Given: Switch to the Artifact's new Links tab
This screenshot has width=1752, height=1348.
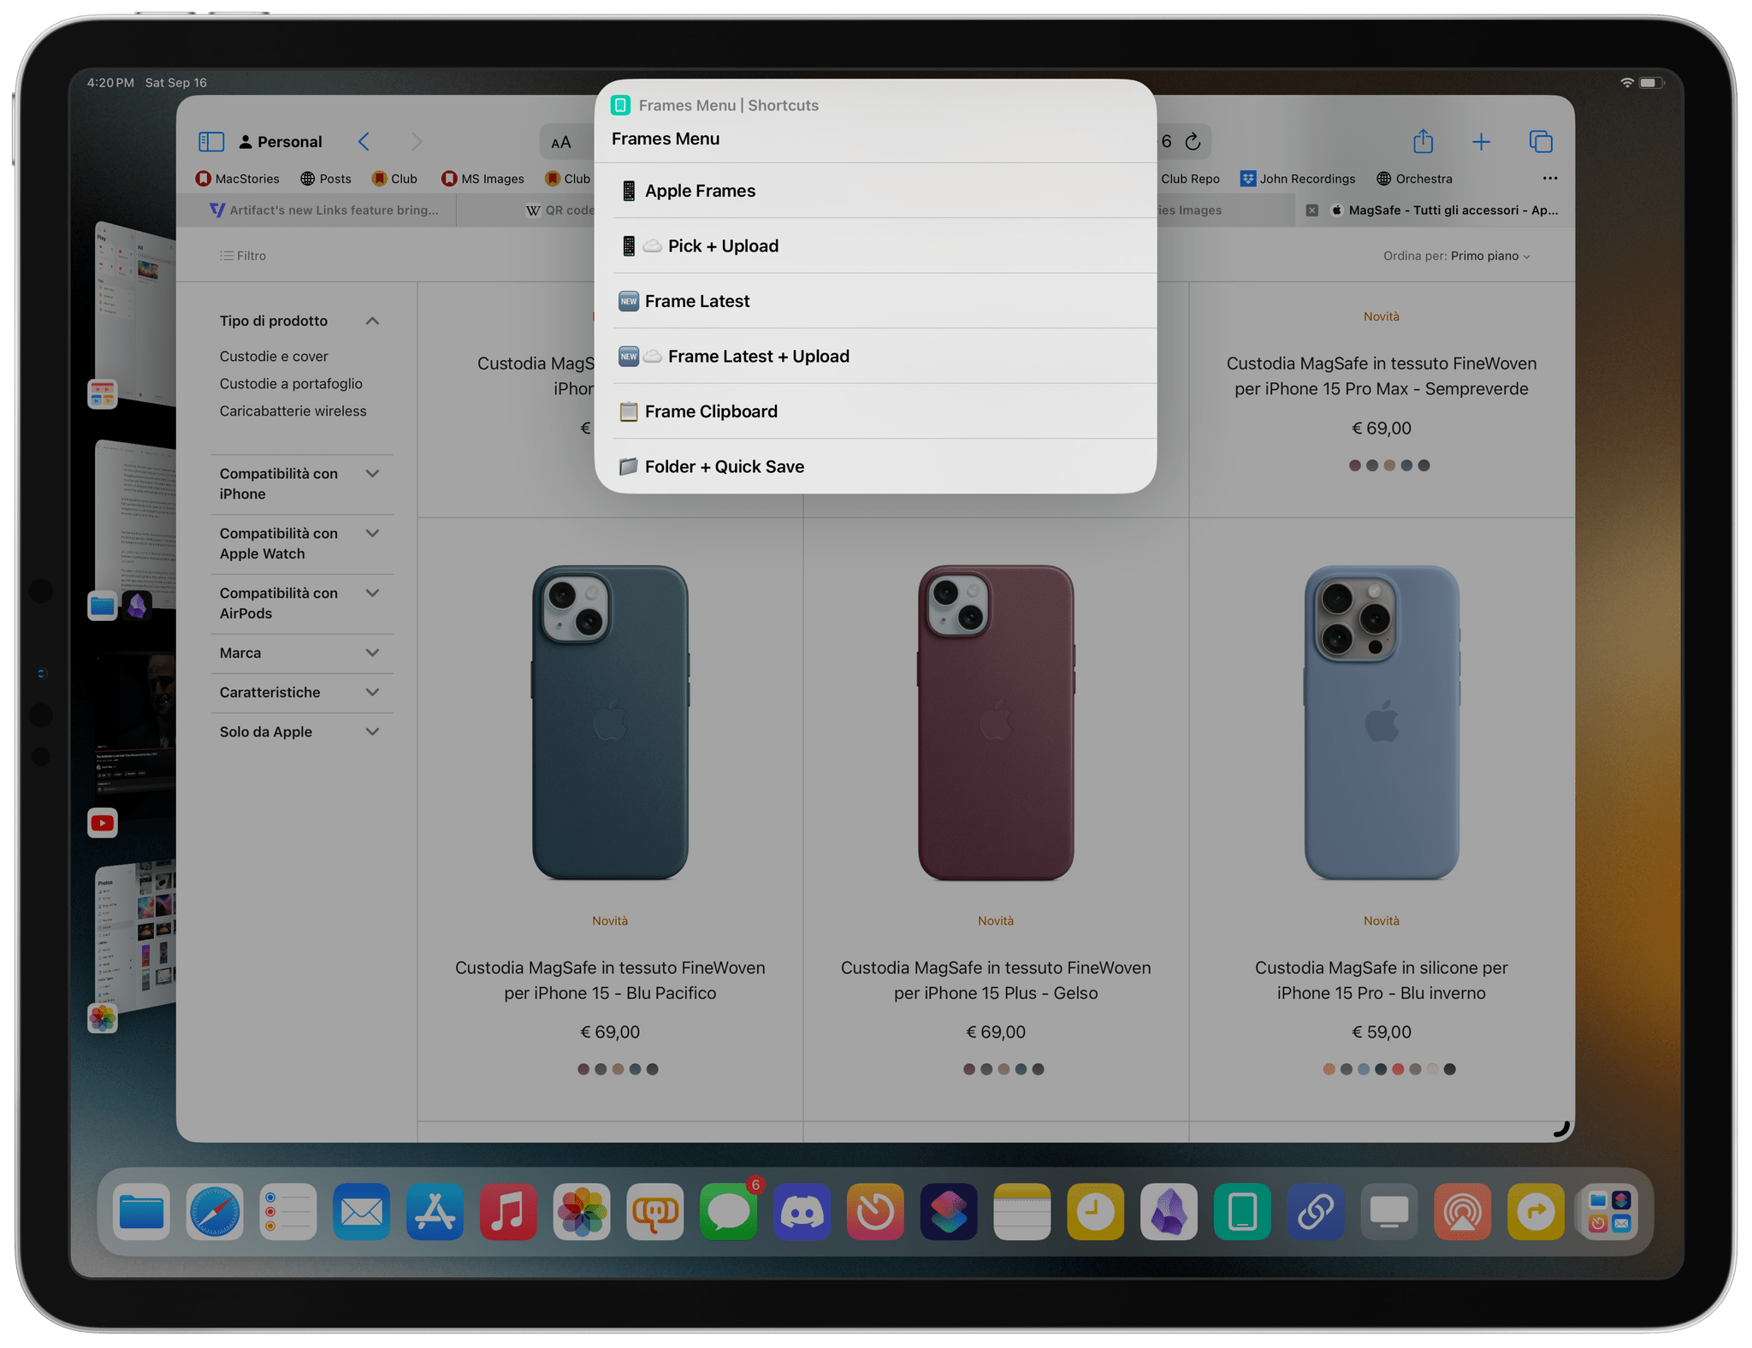Looking at the screenshot, I should (324, 210).
